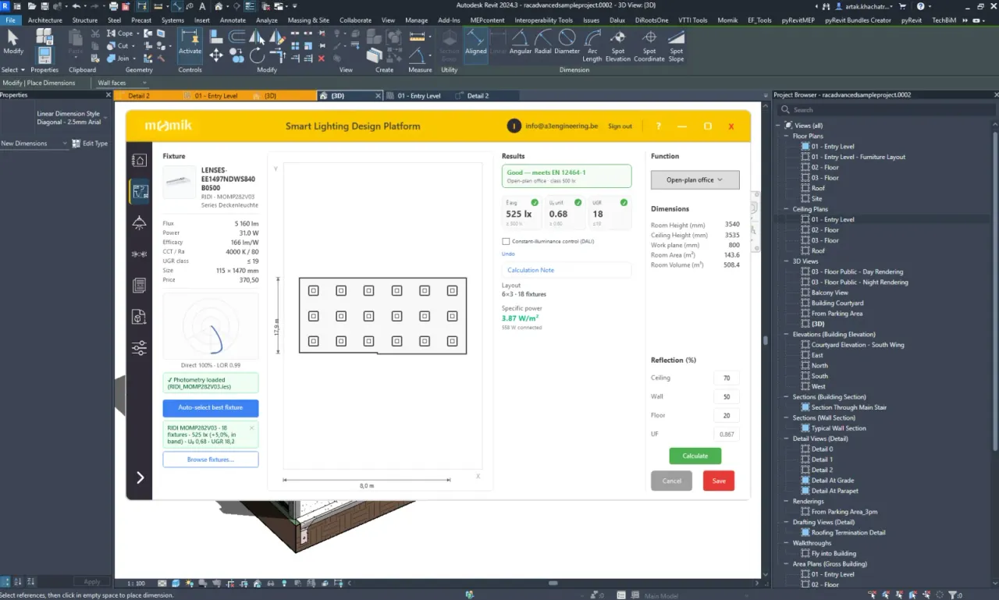Open the sliders settings icon in Momik sidebar
Image resolution: width=999 pixels, height=600 pixels.
[139, 349]
